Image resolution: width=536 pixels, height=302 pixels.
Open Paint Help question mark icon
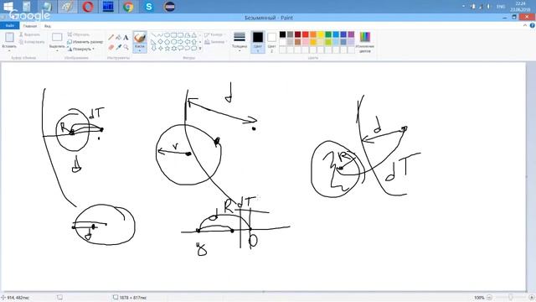533,26
